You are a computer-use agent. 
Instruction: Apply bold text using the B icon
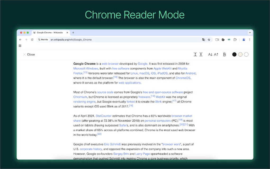tap(224, 54)
